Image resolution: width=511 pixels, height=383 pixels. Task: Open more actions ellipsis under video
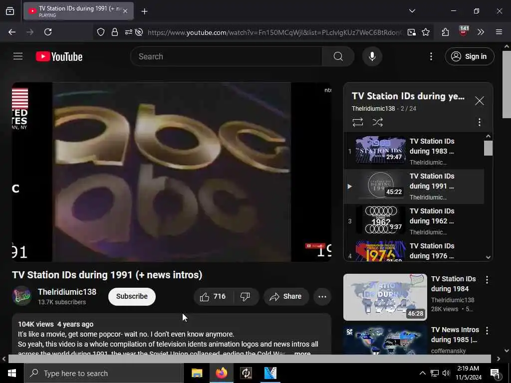[x=322, y=296]
